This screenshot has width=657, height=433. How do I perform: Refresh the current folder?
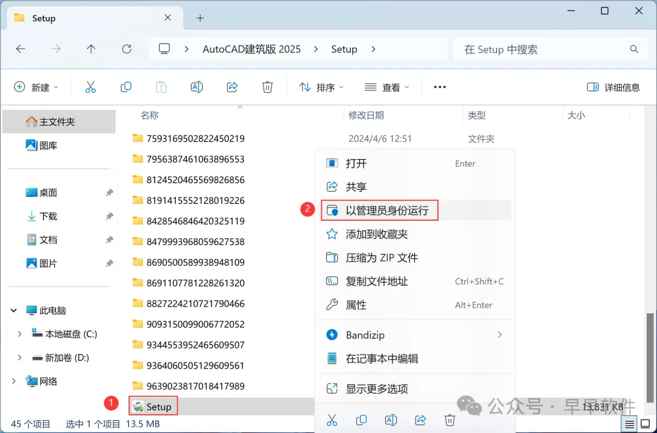(x=127, y=49)
